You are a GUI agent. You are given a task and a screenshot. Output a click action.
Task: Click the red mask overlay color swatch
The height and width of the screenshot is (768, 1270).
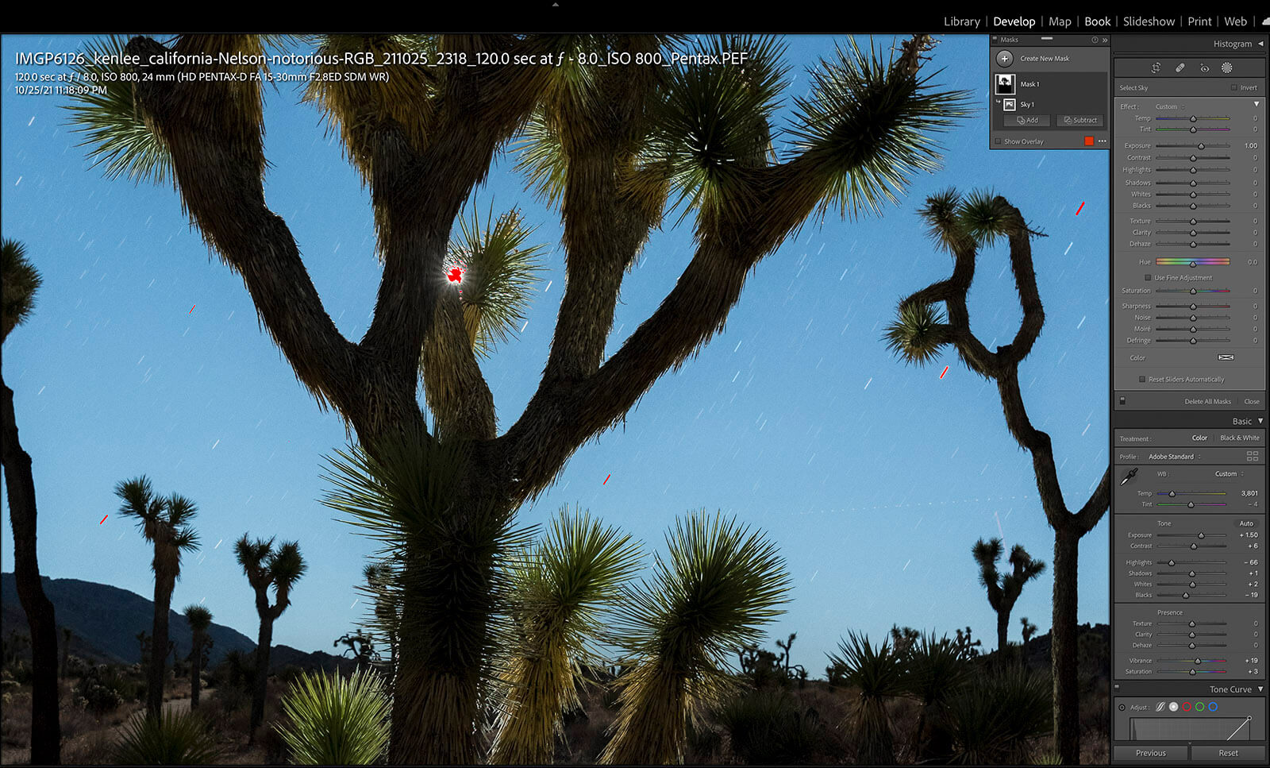click(1089, 141)
